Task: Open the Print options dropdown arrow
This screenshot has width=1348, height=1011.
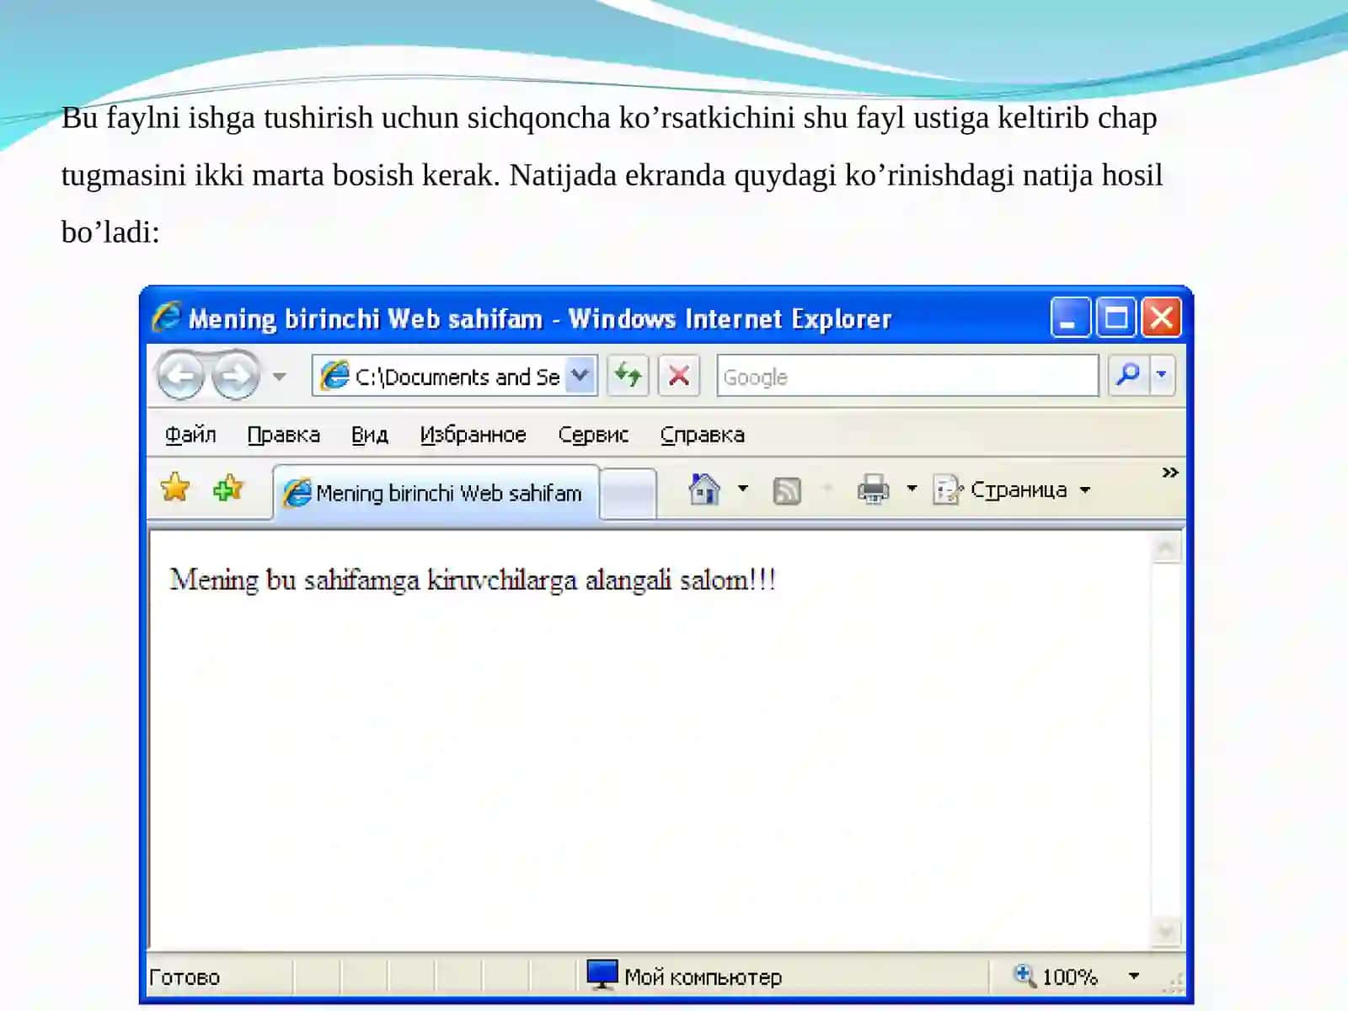Action: (912, 489)
